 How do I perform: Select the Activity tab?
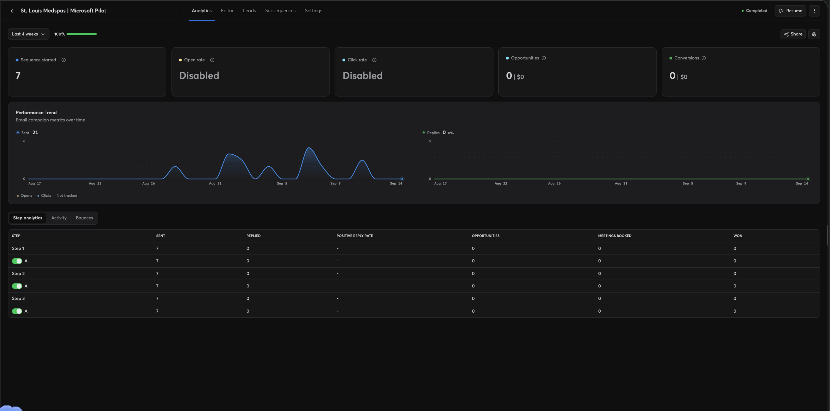pyautogui.click(x=59, y=218)
